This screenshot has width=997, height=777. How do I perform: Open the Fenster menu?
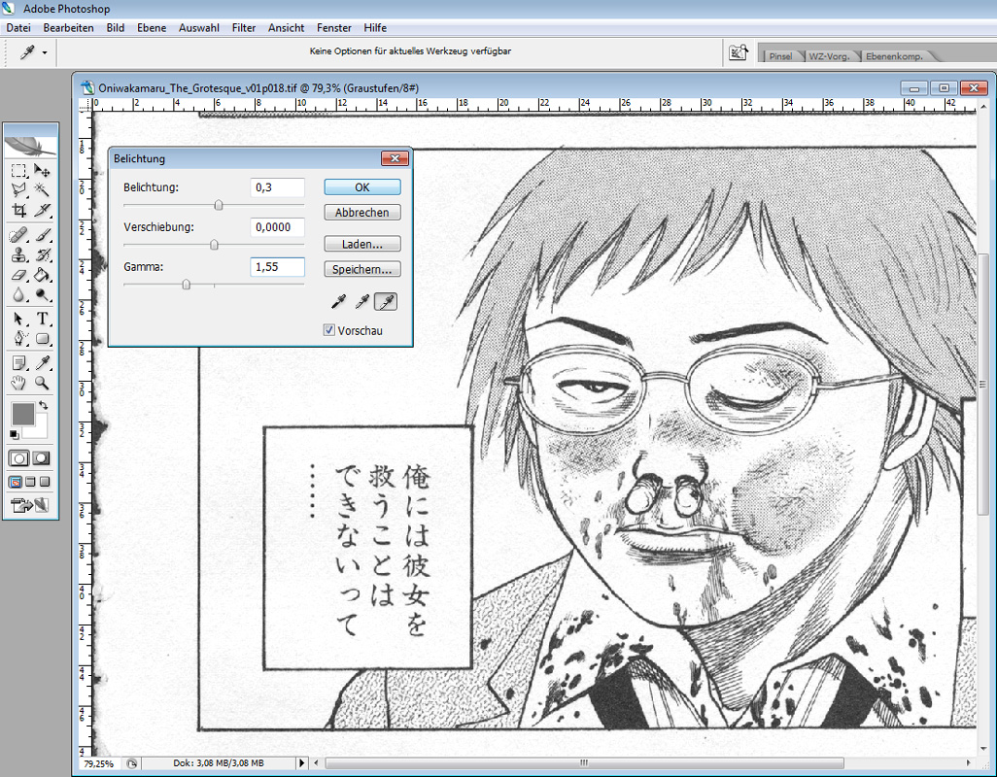(x=334, y=28)
